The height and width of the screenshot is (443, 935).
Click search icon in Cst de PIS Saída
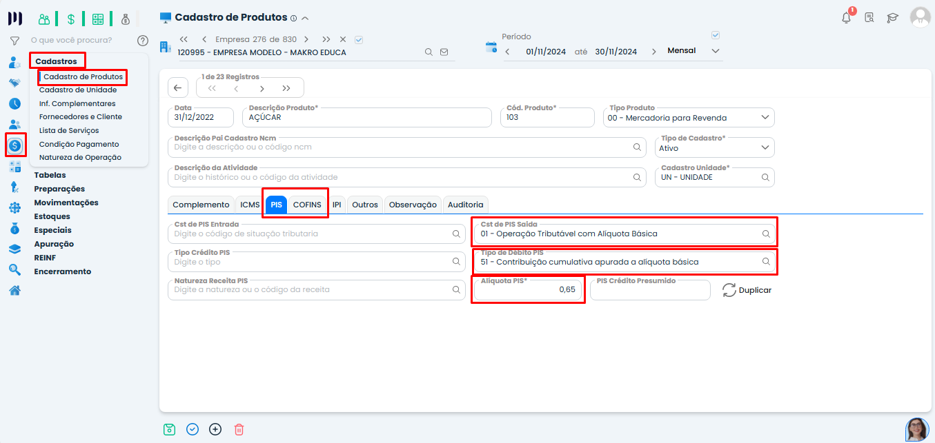click(766, 234)
